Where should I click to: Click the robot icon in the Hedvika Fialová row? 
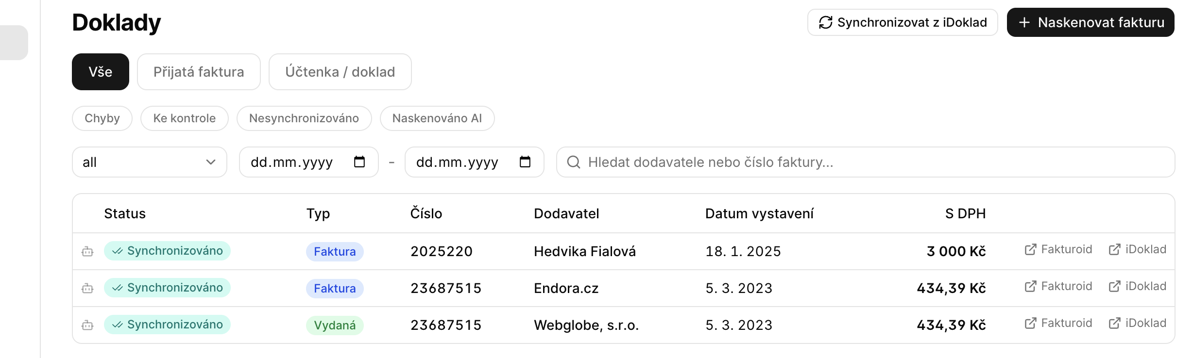[87, 251]
